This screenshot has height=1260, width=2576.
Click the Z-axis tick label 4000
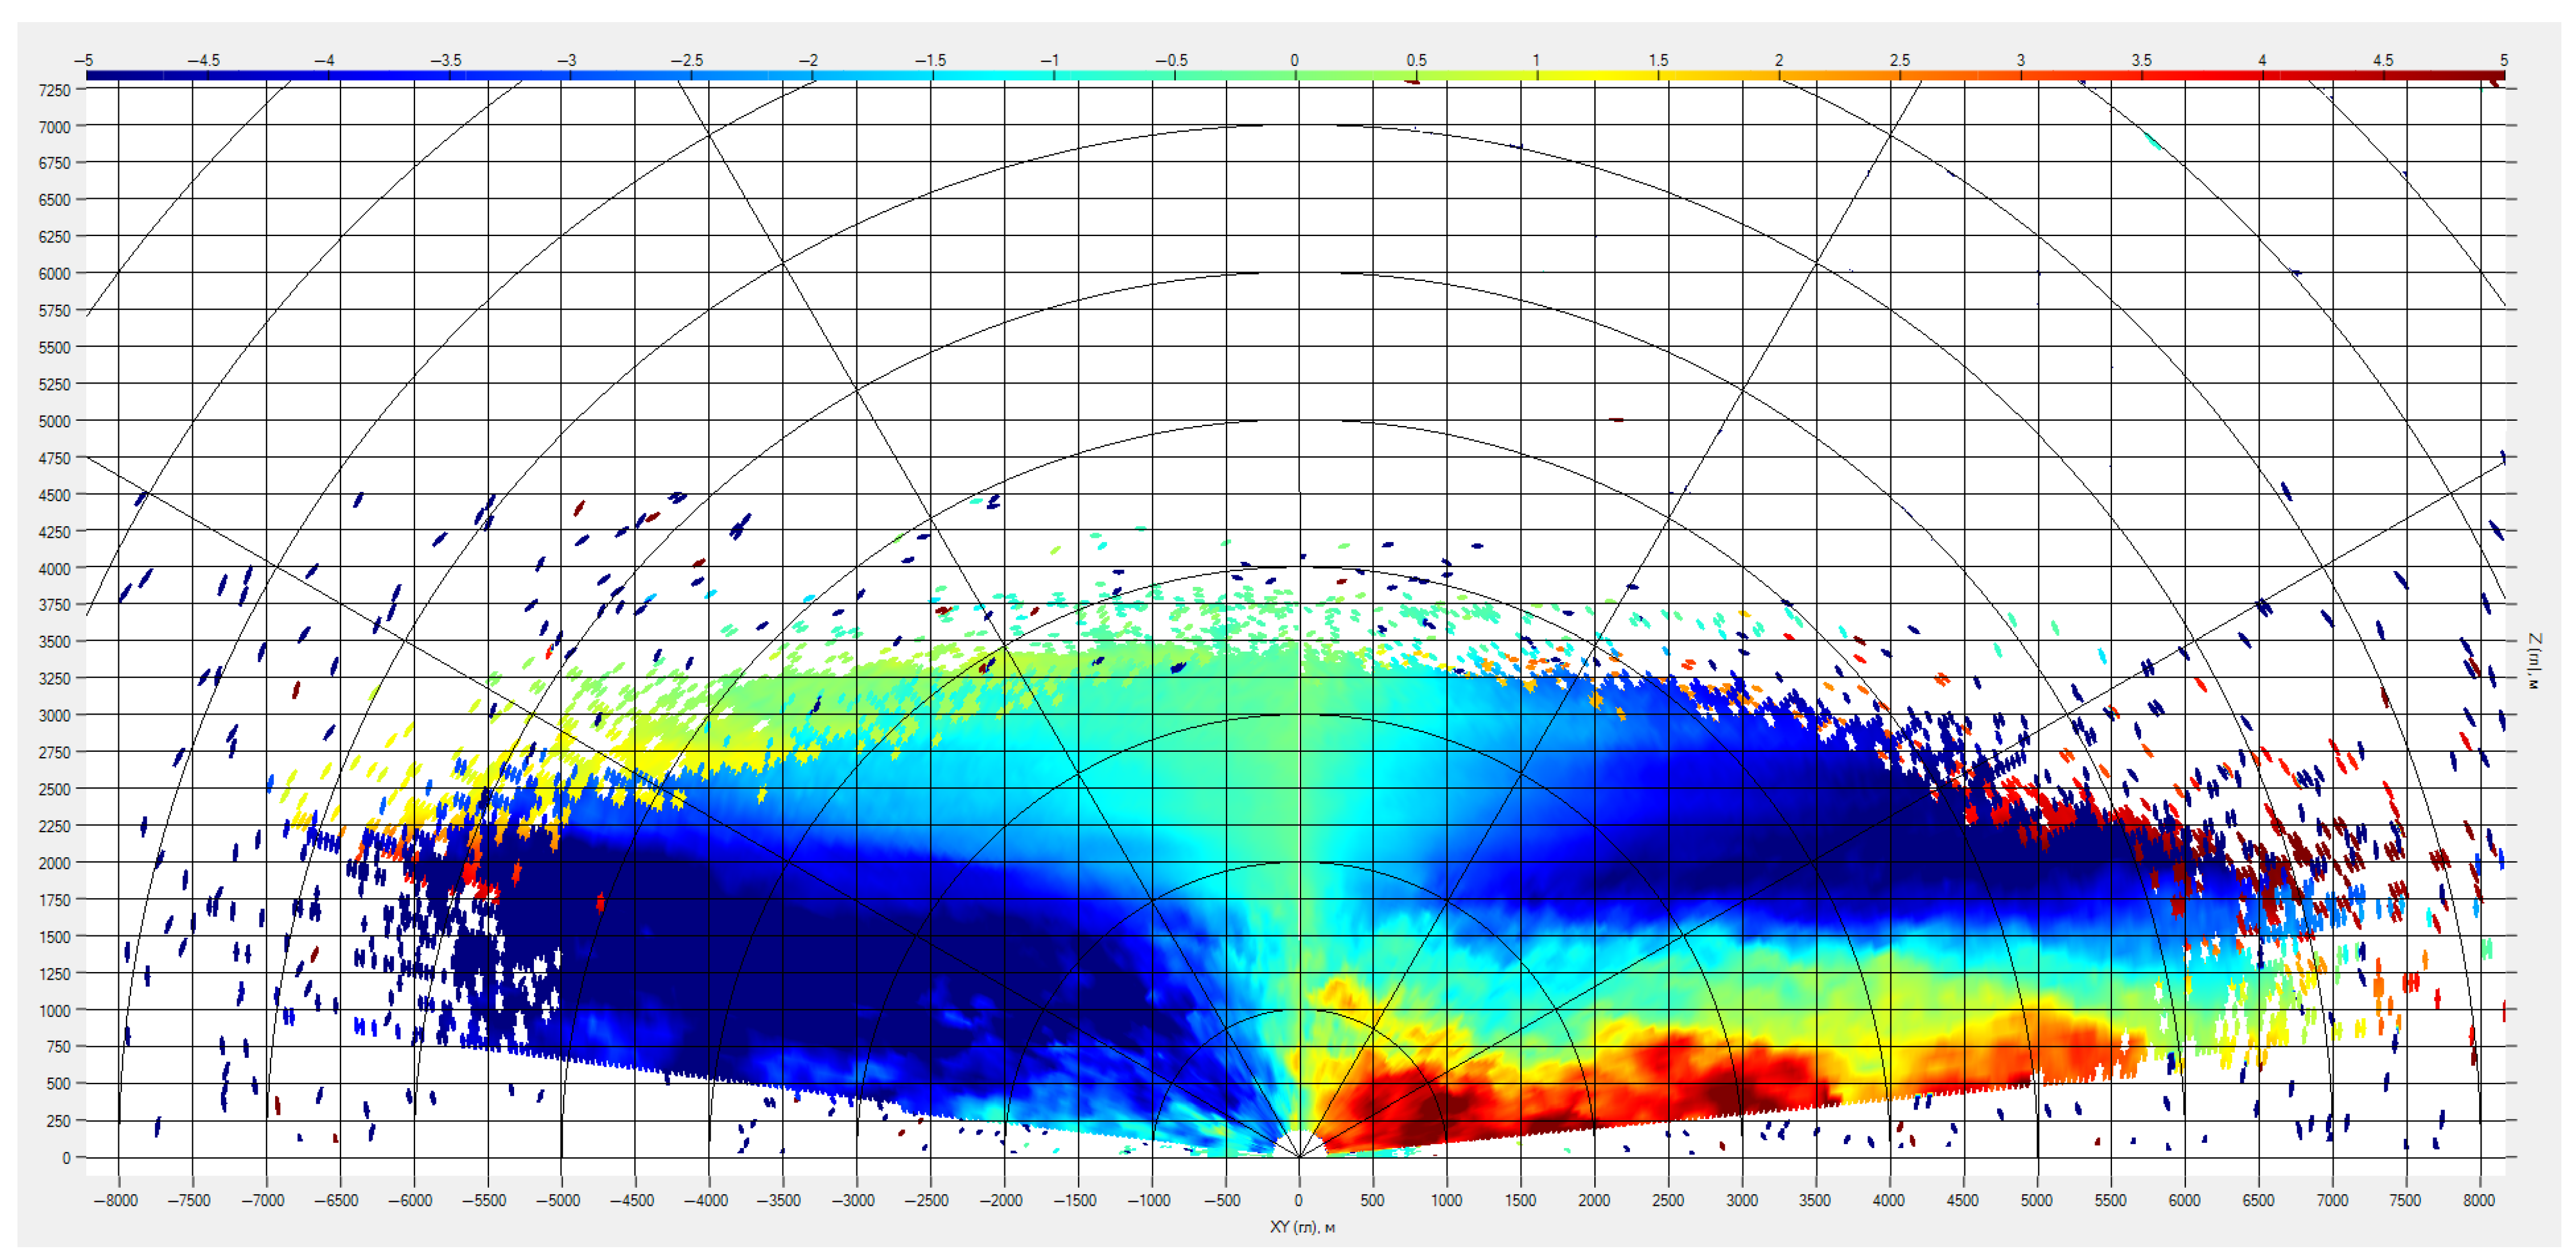(x=55, y=569)
